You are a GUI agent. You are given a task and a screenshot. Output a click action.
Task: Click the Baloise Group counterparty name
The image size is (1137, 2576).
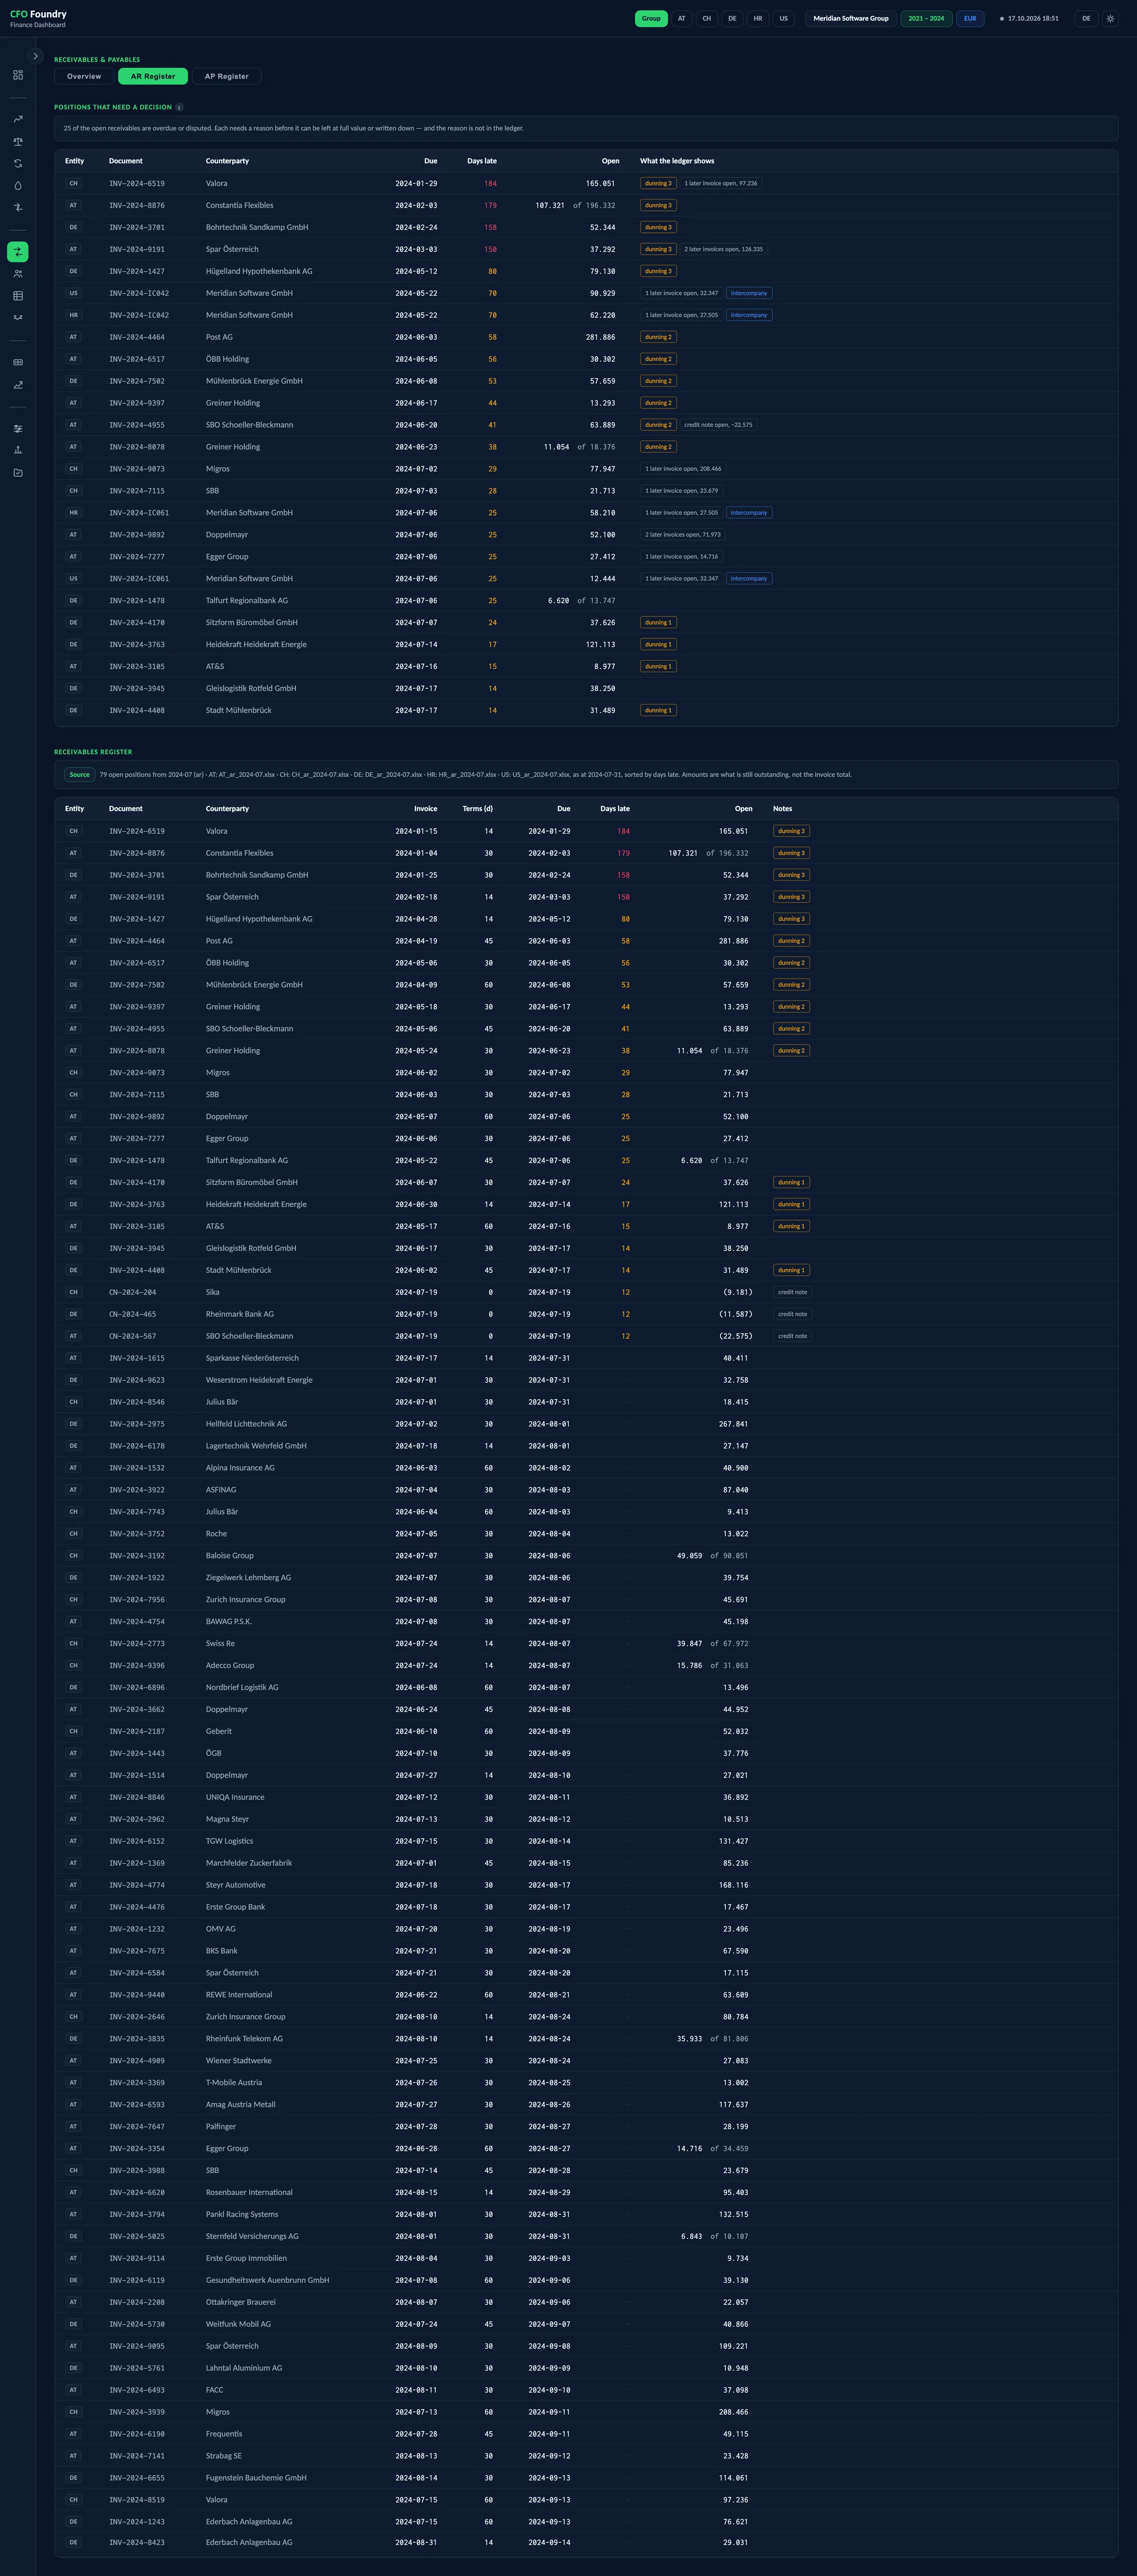pyautogui.click(x=230, y=1555)
